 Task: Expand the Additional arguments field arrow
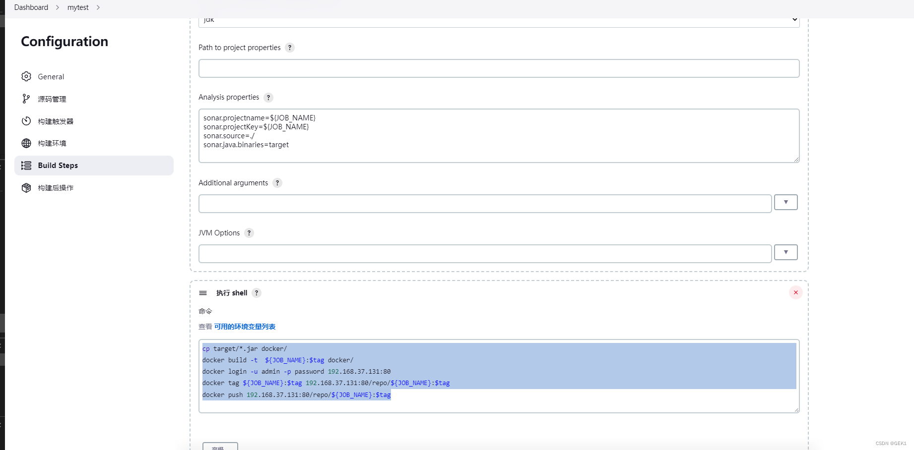point(786,202)
